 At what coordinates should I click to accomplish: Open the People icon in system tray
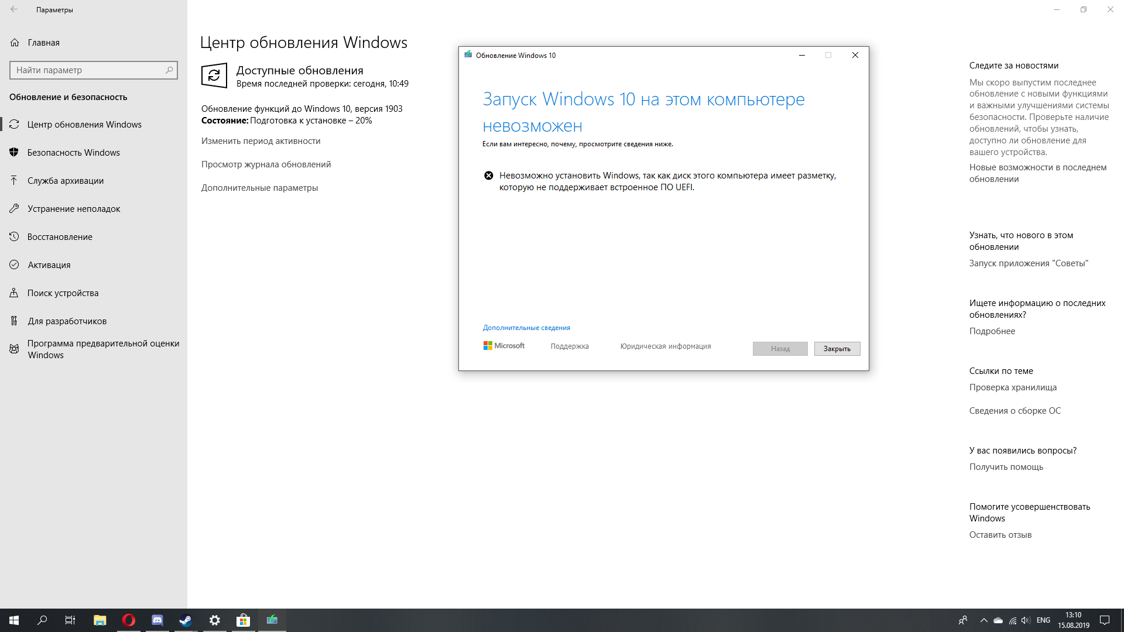point(962,620)
